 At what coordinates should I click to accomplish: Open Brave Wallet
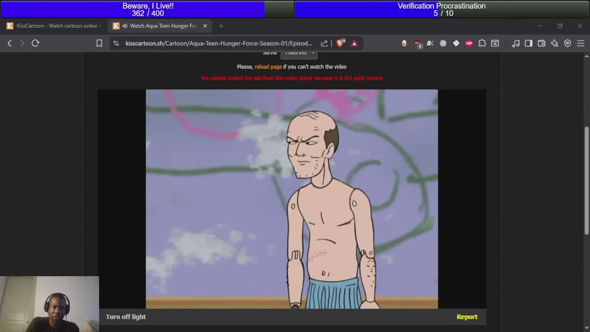(x=542, y=43)
